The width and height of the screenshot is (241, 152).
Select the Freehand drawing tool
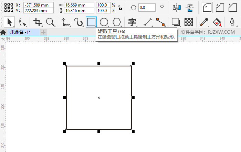[x=65, y=22]
